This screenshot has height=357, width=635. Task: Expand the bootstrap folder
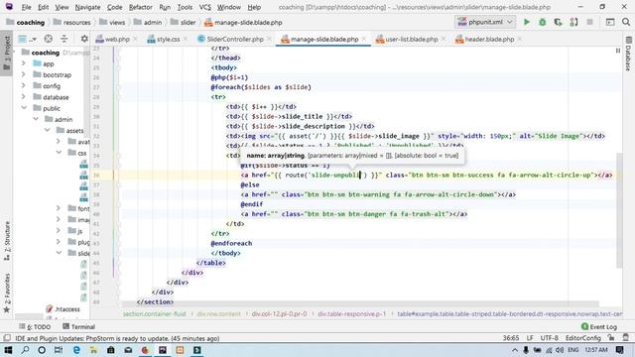(x=24, y=75)
